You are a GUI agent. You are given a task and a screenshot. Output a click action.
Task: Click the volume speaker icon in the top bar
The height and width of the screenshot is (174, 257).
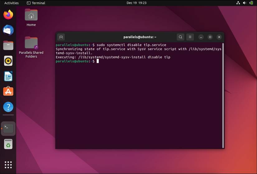coord(245,3)
